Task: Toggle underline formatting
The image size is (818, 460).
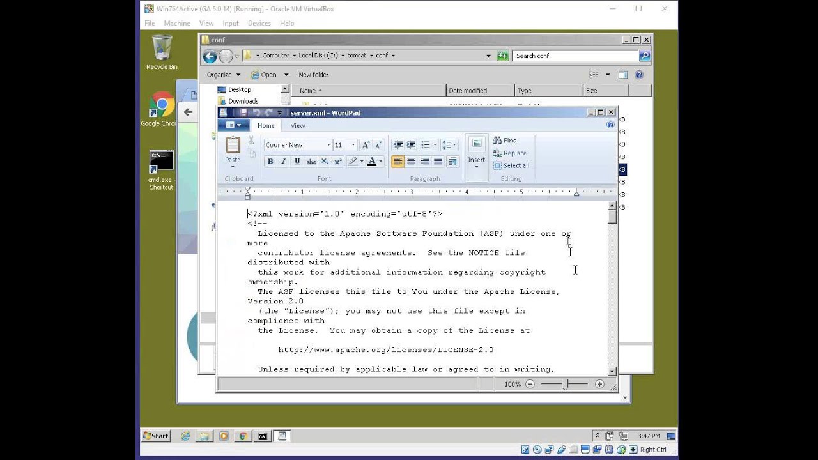Action: pos(297,162)
